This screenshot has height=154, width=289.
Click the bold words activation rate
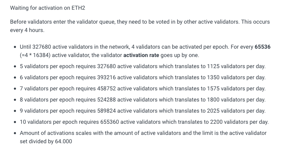(141, 55)
